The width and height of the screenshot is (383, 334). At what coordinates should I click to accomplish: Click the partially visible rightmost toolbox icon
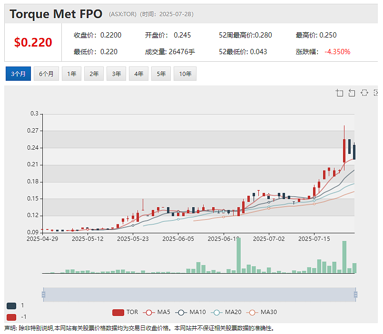pyautogui.click(x=376, y=93)
